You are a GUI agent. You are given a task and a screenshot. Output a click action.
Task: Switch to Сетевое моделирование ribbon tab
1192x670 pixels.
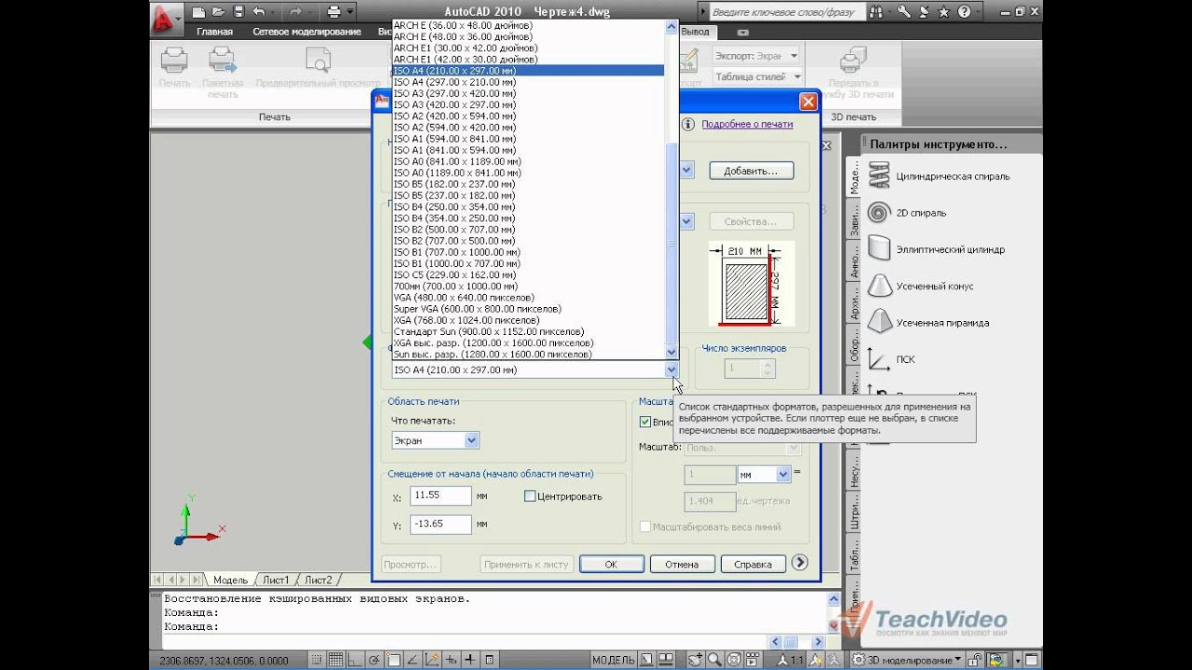point(306,32)
